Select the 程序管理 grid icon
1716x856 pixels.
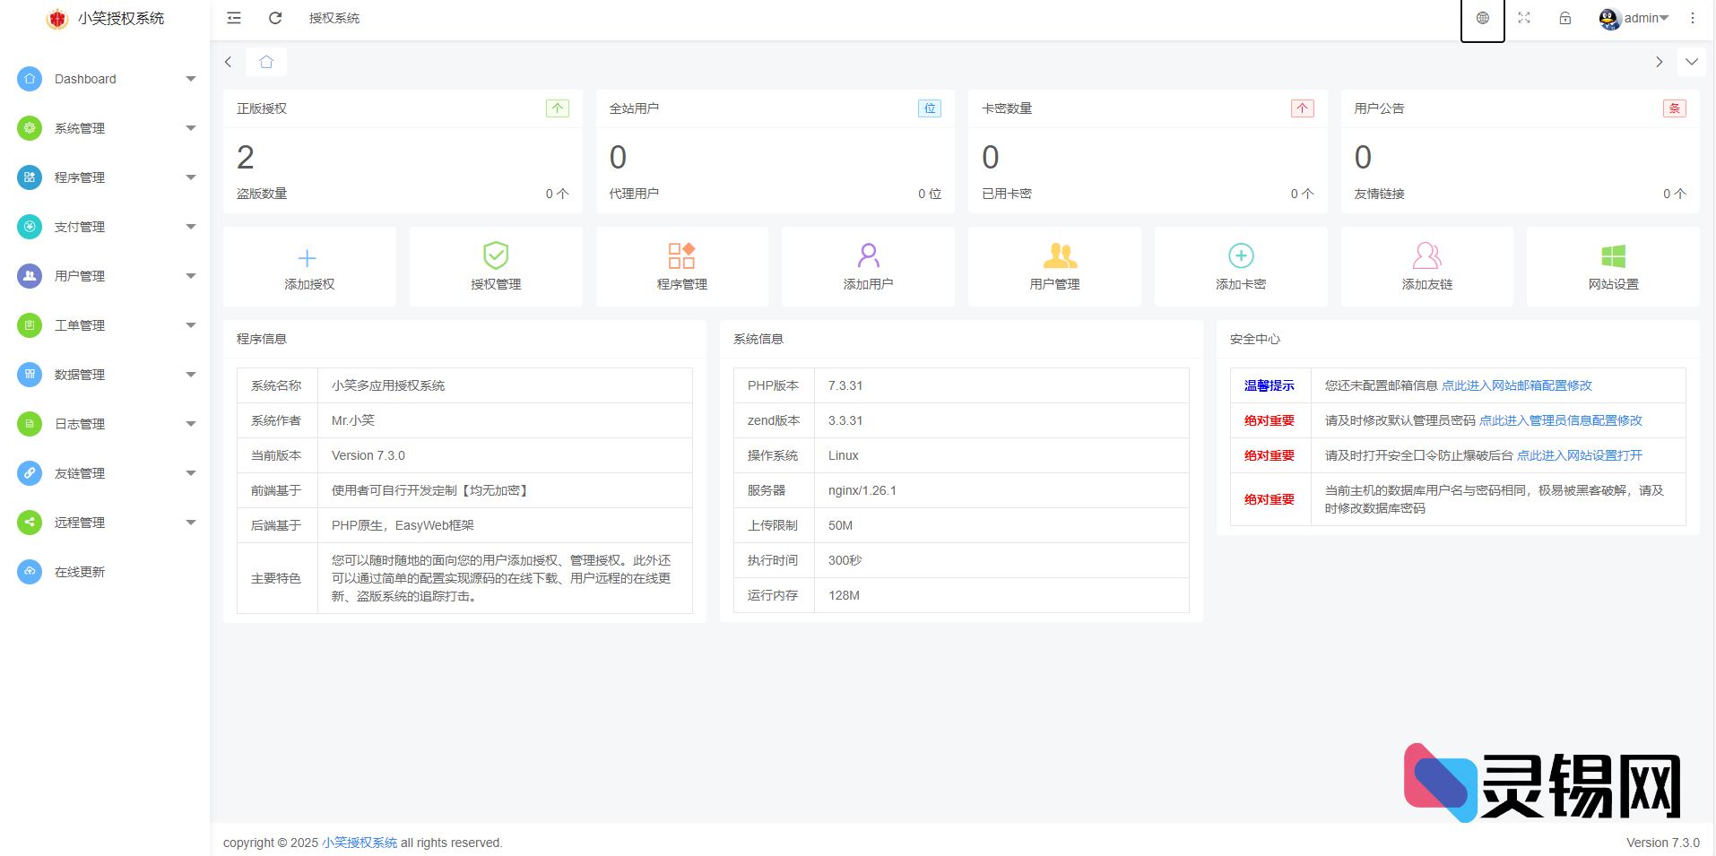click(681, 257)
